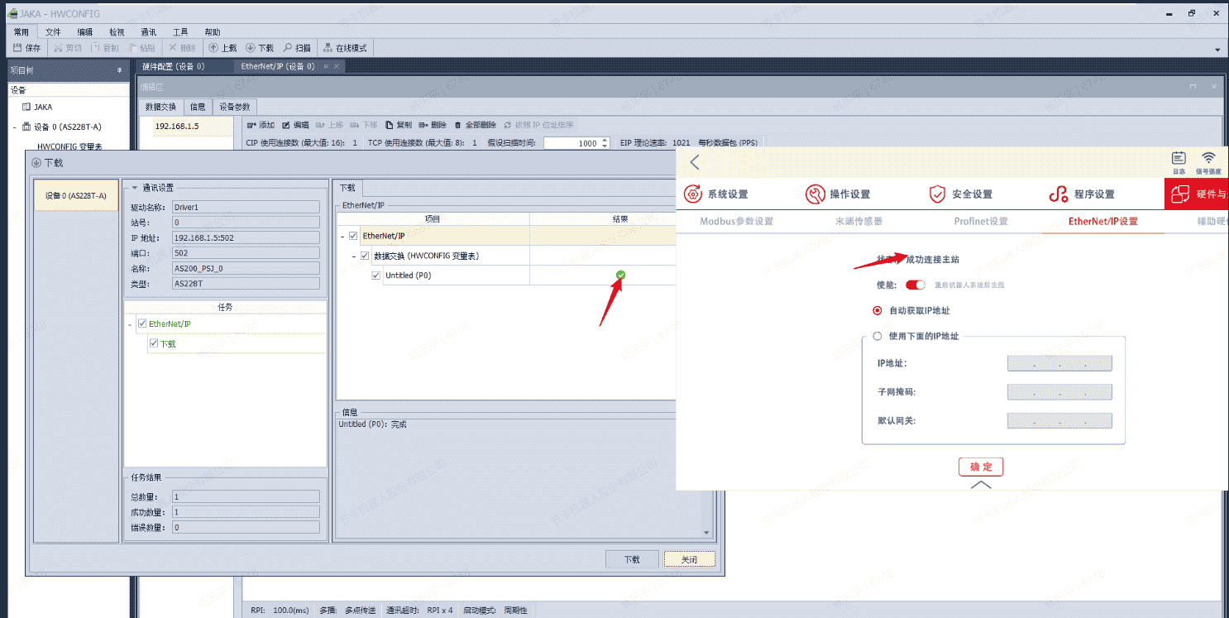This screenshot has width=1229, height=618.
Task: Click the 信号强度 Wi-Fi signal icon
Action: [x=1208, y=159]
